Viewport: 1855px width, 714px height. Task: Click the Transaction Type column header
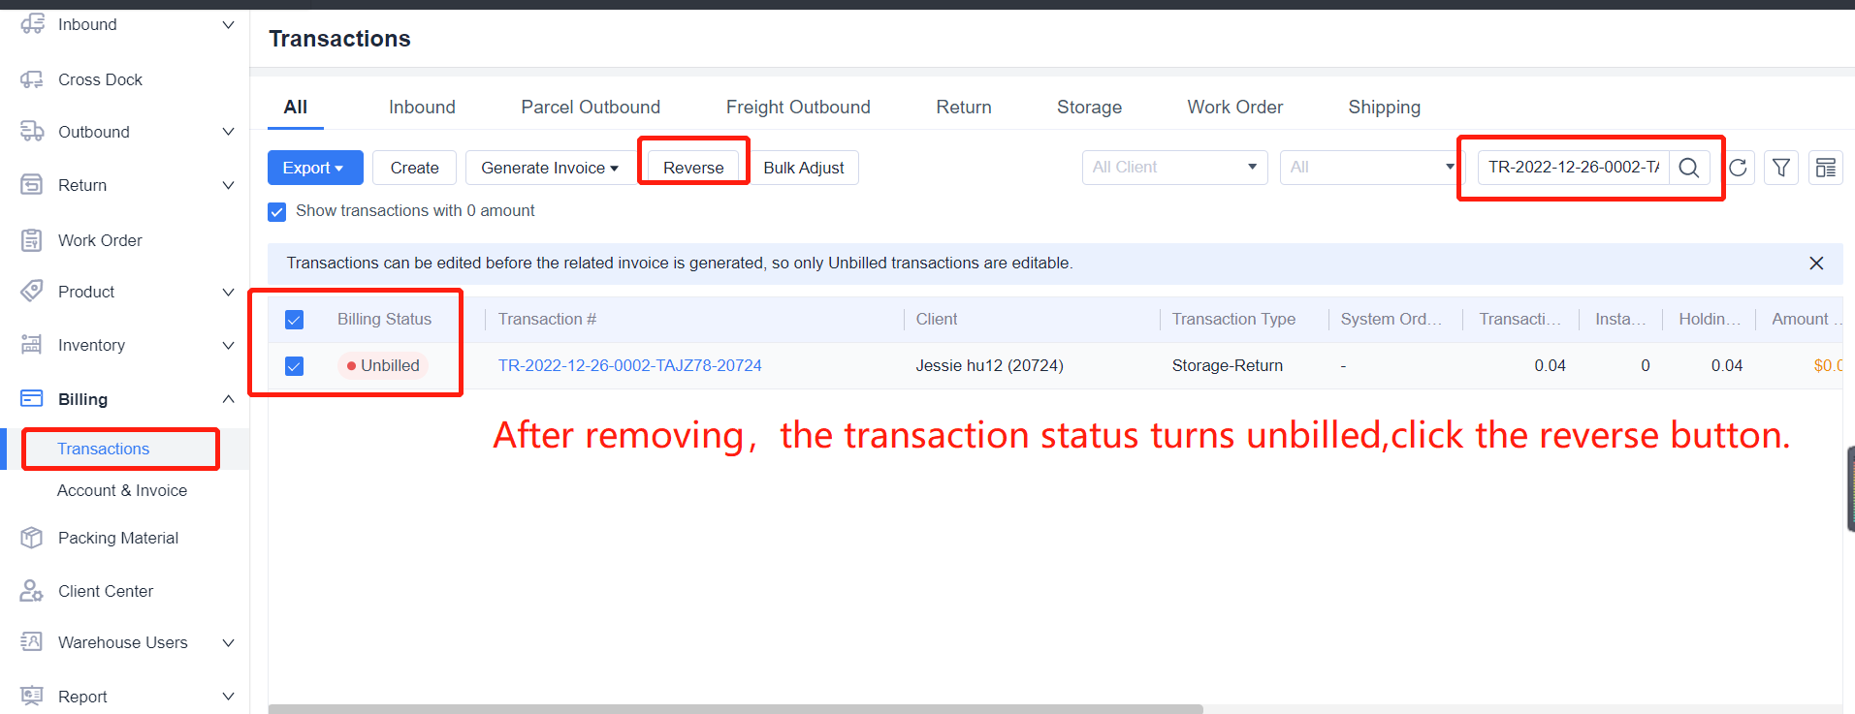1233,320
